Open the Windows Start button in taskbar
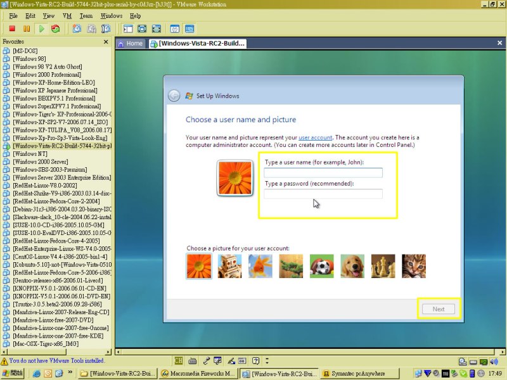The width and height of the screenshot is (507, 380). [x=12, y=374]
